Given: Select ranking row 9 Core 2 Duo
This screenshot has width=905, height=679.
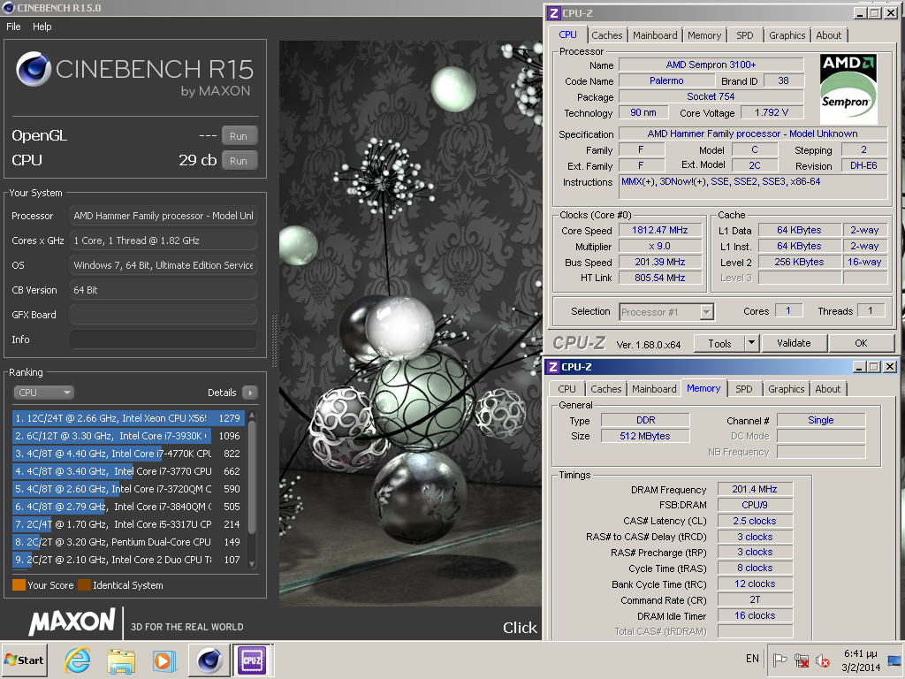Looking at the screenshot, I should (x=128, y=560).
